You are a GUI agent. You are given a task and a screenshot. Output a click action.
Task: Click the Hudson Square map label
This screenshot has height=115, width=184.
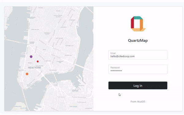pyautogui.click(x=32, y=43)
